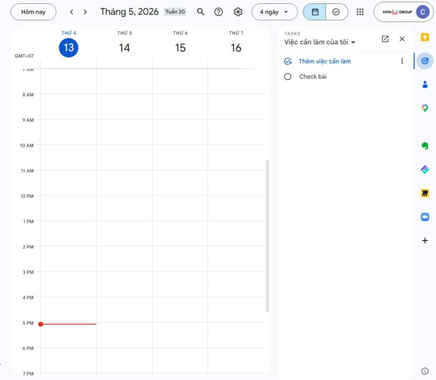Open the settings gear menu
Viewport: 436px width, 380px height.
[238, 12]
